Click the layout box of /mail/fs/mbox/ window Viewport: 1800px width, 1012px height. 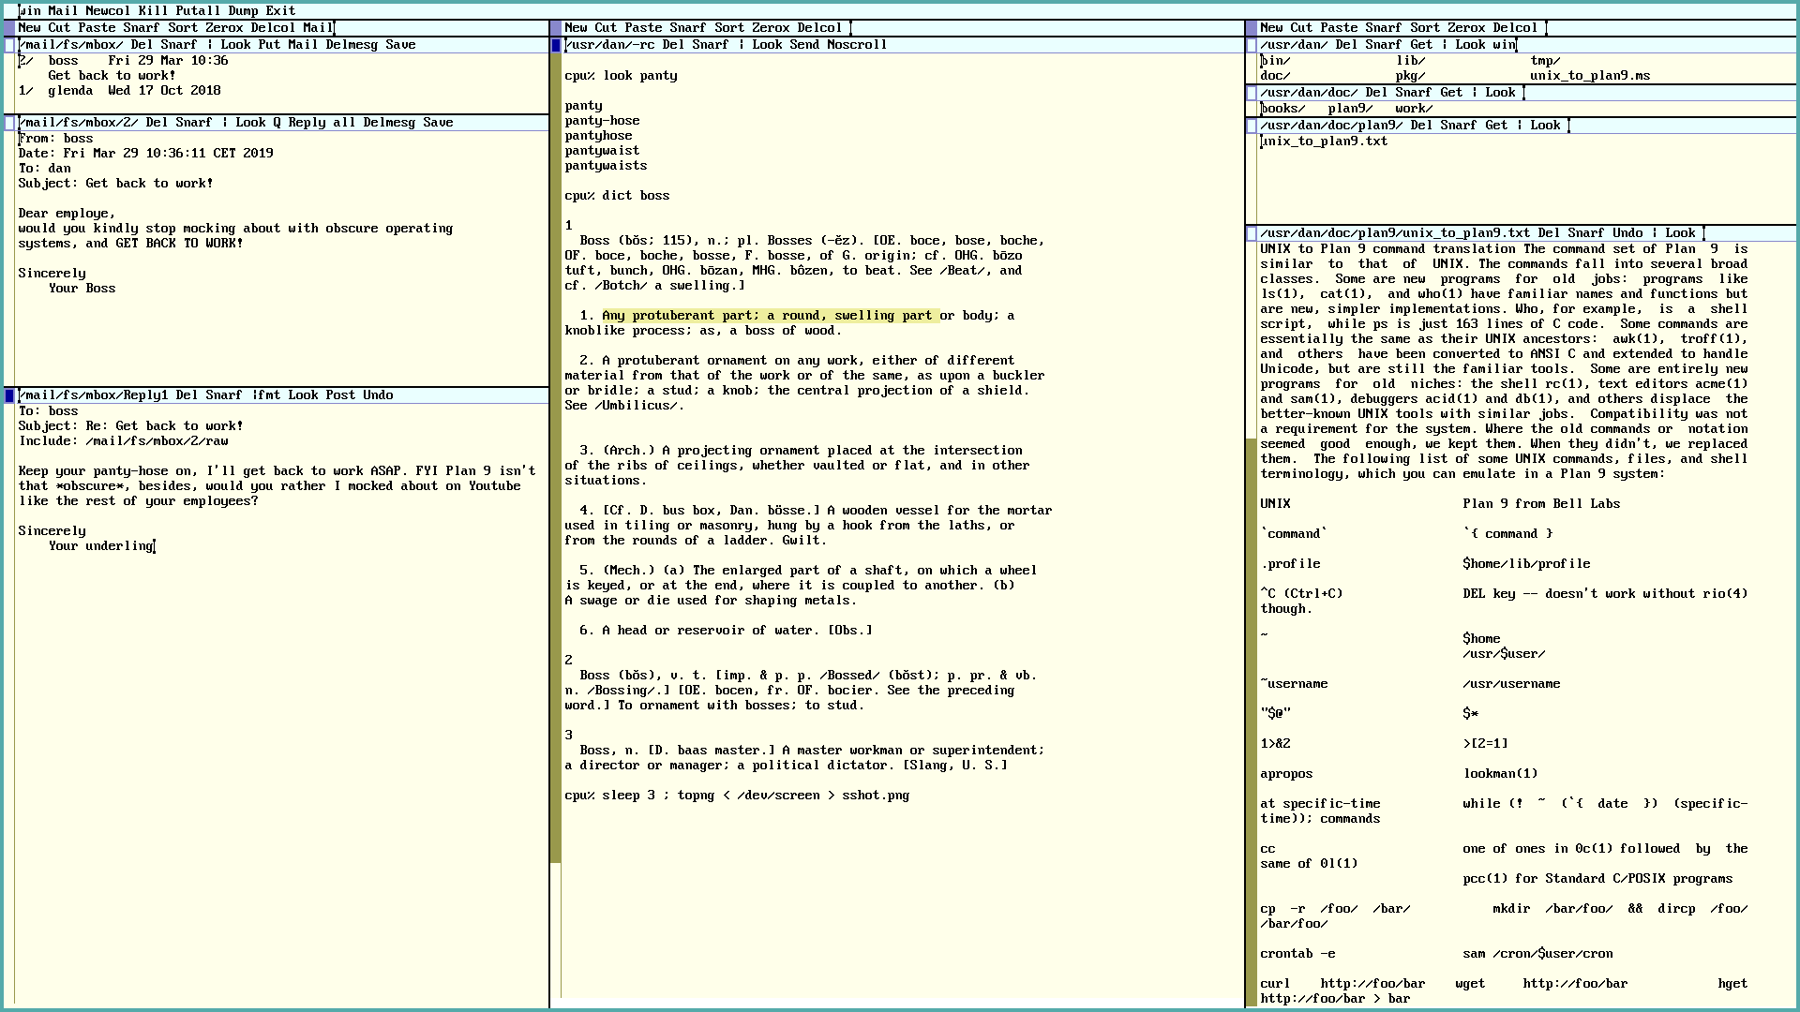(x=9, y=45)
